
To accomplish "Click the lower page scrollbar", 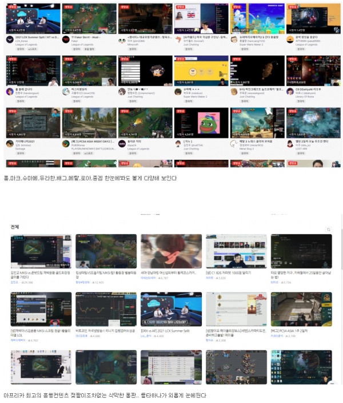I will pyautogui.click(x=341, y=250).
